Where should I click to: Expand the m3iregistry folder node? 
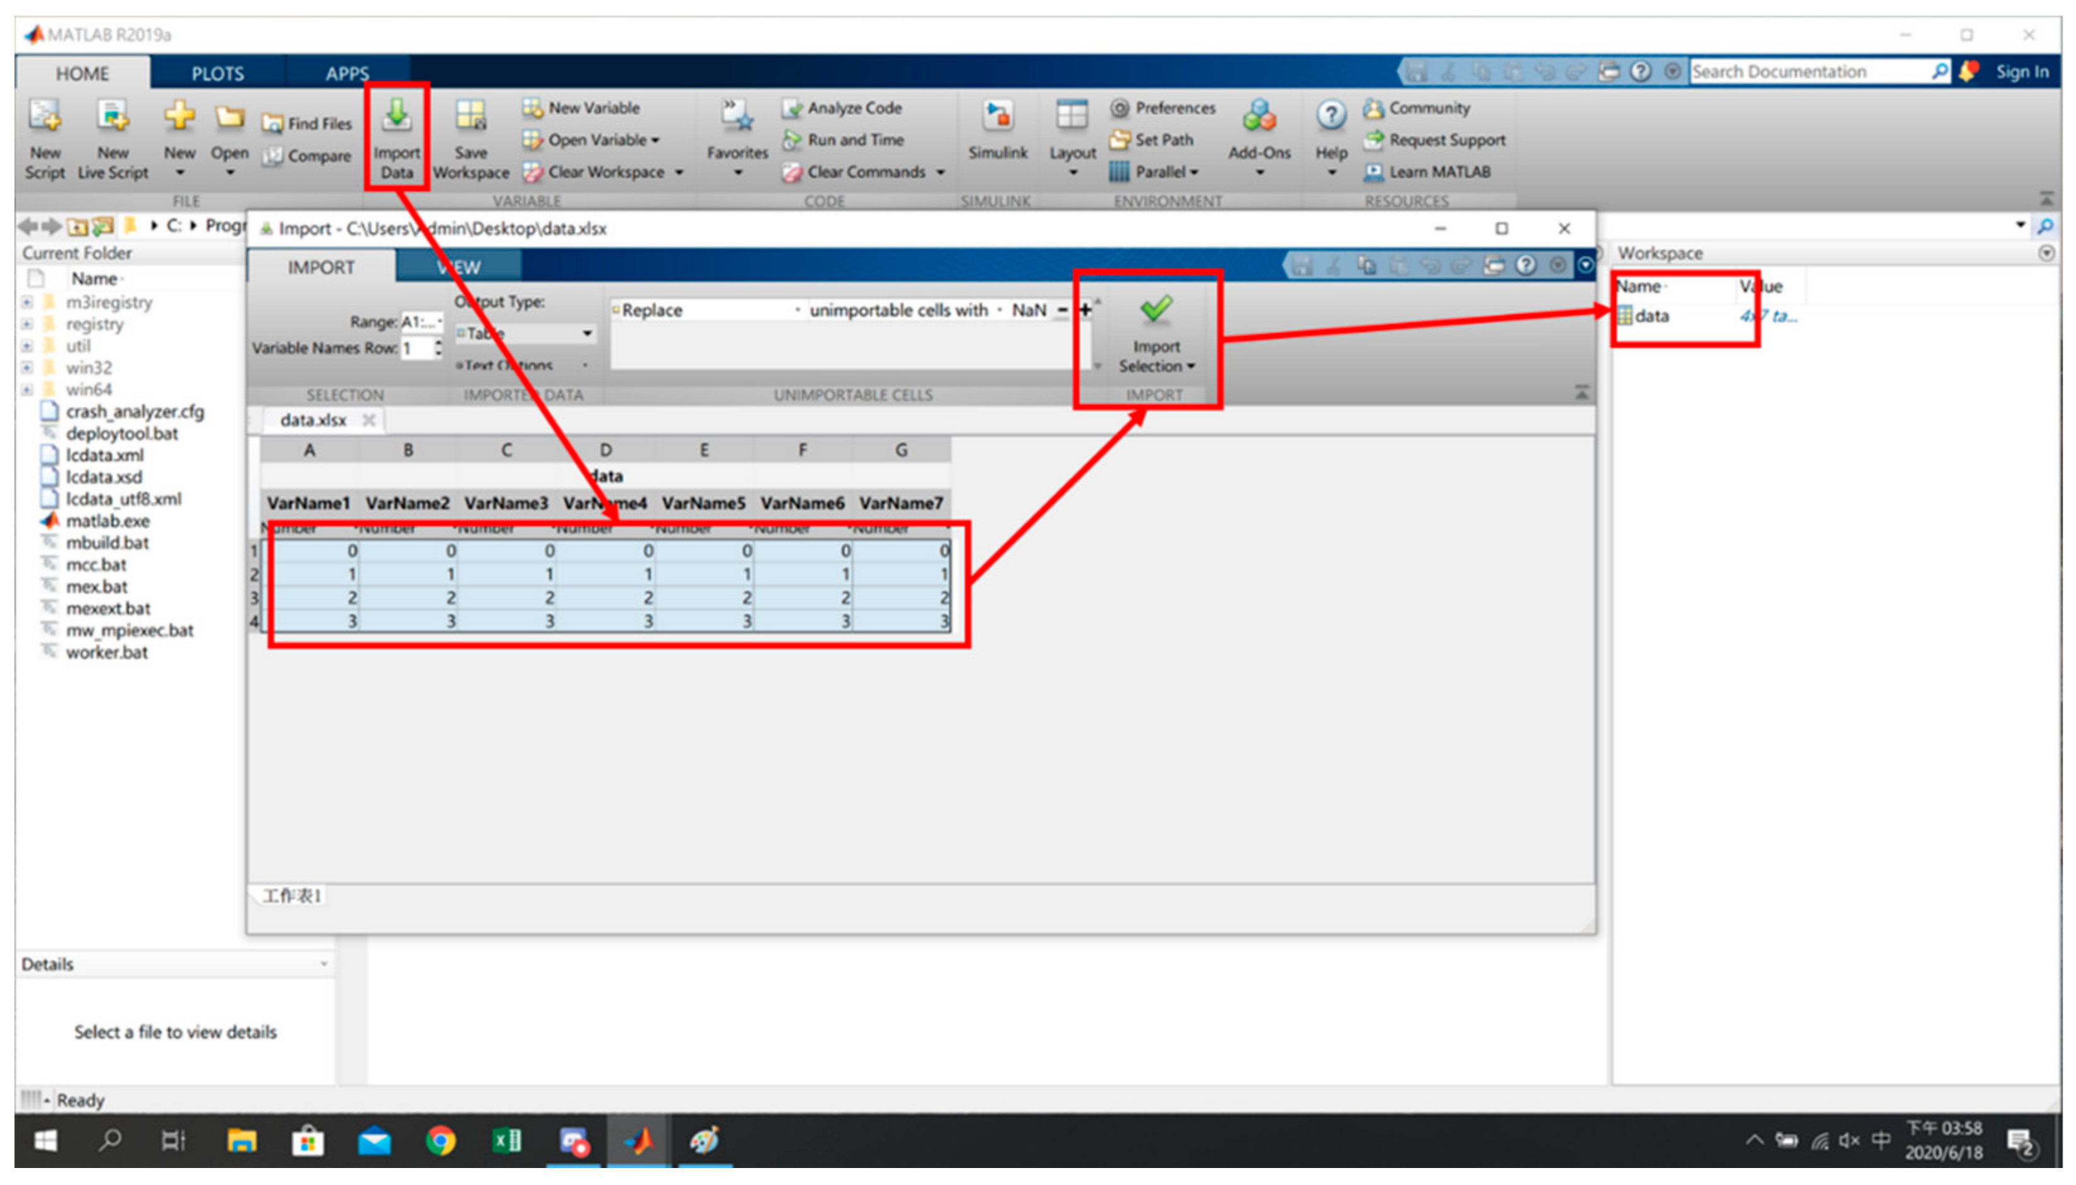(x=28, y=303)
